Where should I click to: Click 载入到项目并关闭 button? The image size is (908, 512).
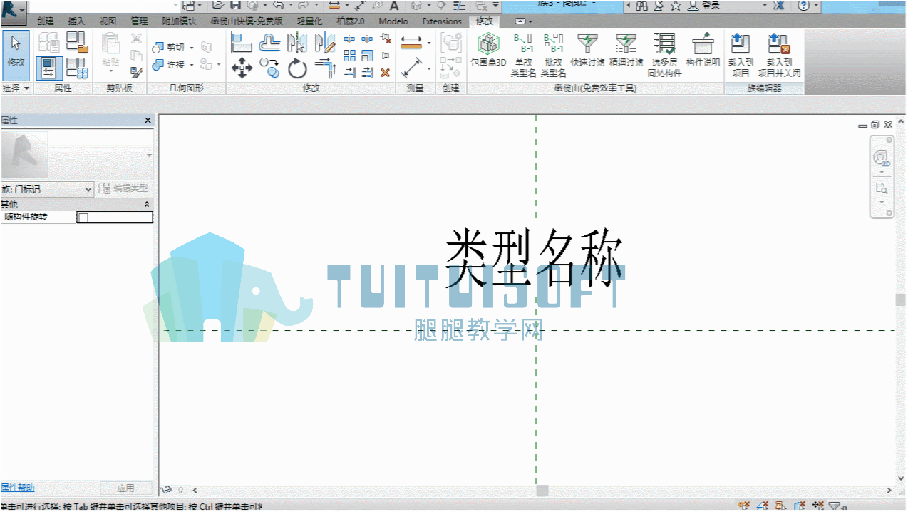pos(779,56)
